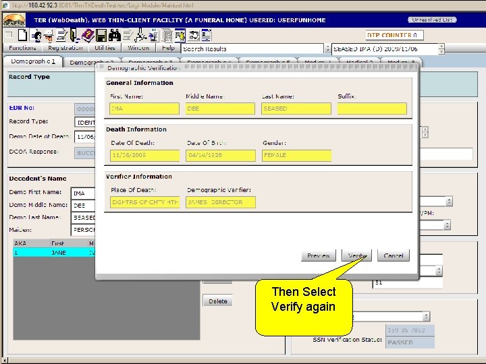The width and height of the screenshot is (486, 364).
Task: Open the Window menu
Action: tap(138, 48)
